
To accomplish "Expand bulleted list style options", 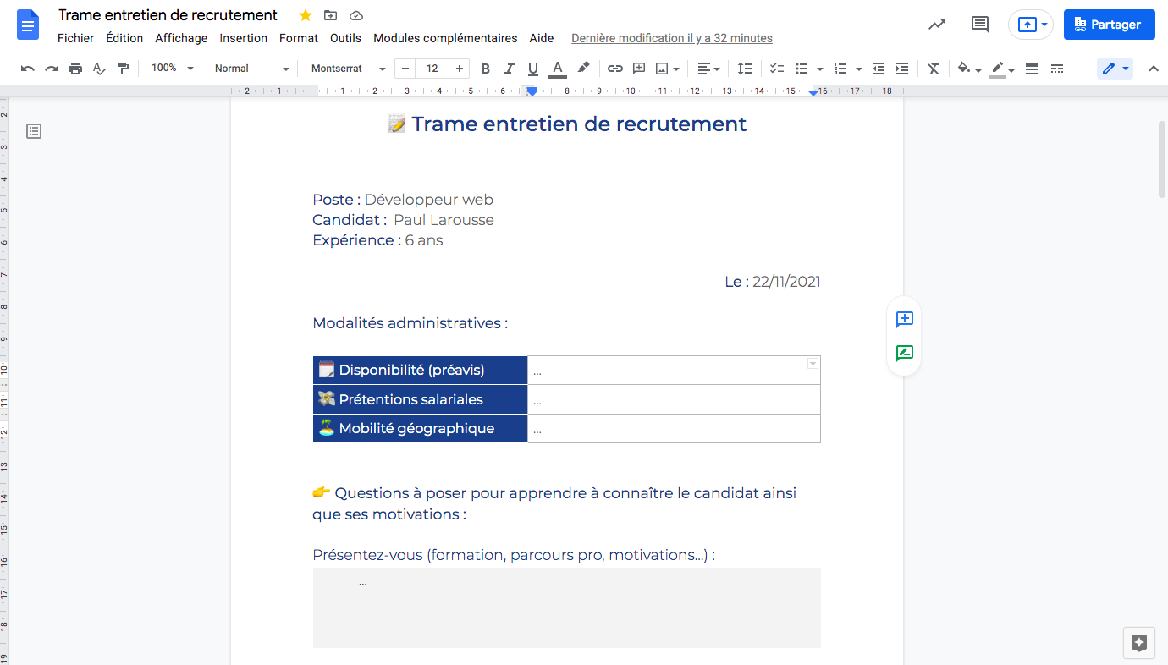I will click(820, 69).
